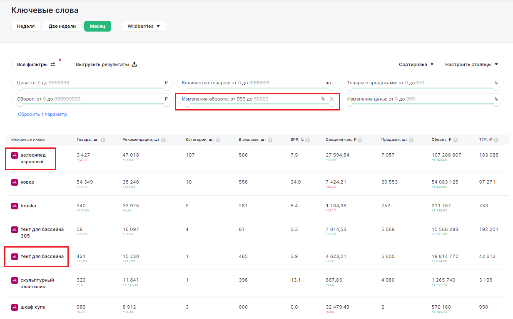Click the Количество товаров minimum value field
This screenshot has width=513, height=319.
click(239, 83)
